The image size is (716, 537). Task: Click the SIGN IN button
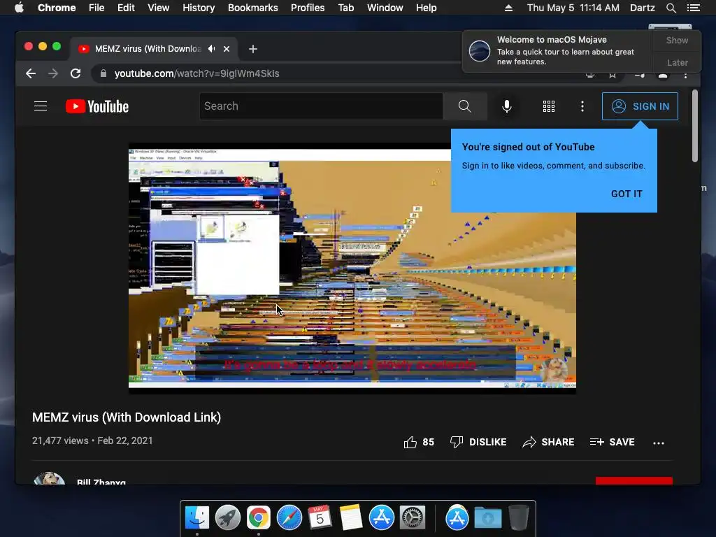640,106
